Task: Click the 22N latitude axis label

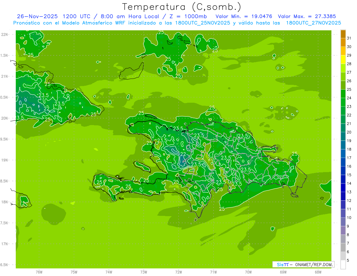Action: [x=4, y=34]
